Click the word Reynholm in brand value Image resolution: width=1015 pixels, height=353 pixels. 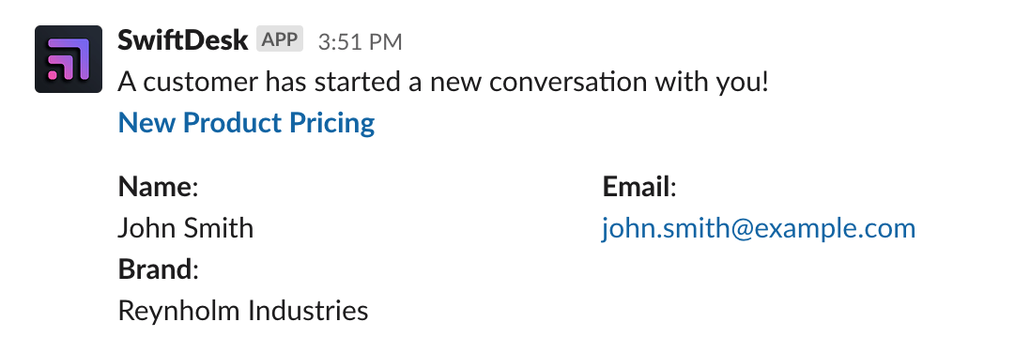(x=178, y=311)
